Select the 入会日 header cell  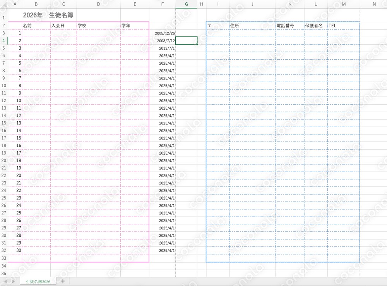click(64, 26)
